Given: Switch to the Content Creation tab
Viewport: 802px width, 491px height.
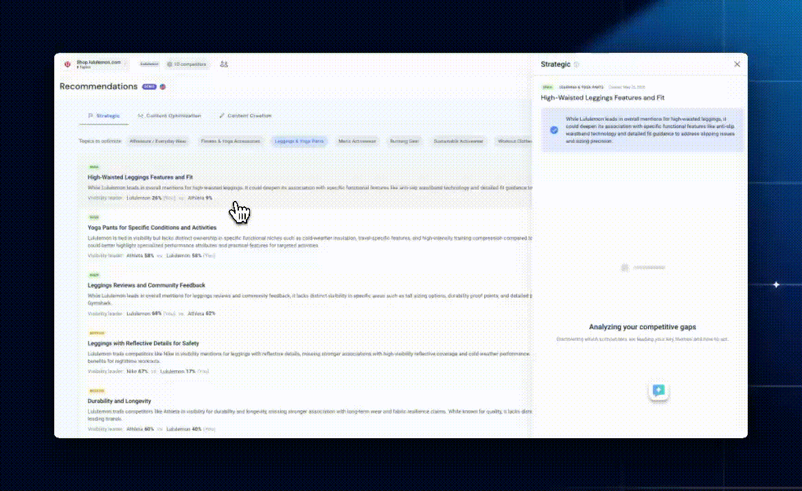Looking at the screenshot, I should (x=246, y=116).
